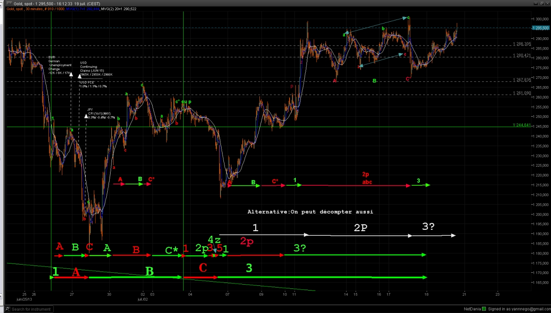The width and height of the screenshot is (551, 313).
Task: Select the 1 286,305 dashed level label
Action: coord(522,44)
